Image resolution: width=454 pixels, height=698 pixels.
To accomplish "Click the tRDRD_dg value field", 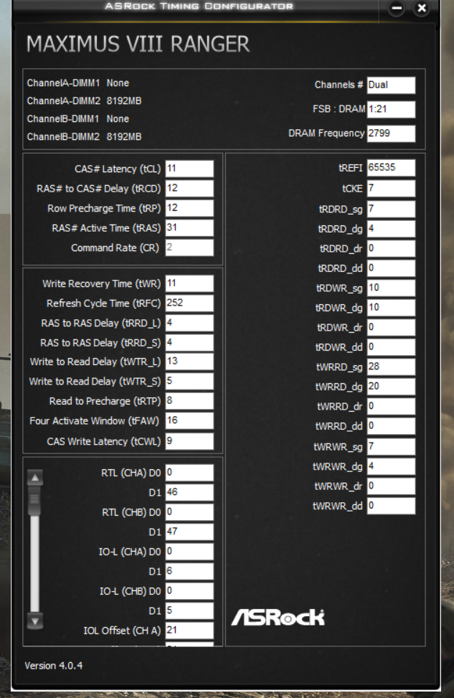I will 391,229.
